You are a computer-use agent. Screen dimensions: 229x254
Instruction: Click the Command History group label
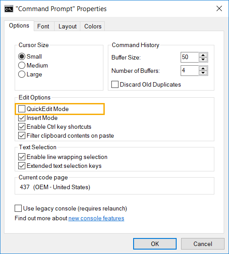coord(135,45)
